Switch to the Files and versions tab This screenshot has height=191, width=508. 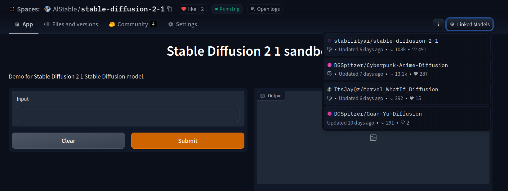(x=71, y=24)
